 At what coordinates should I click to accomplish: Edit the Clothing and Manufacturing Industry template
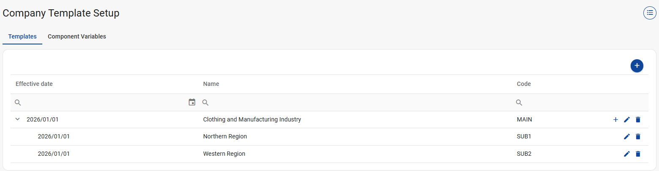pyautogui.click(x=627, y=120)
